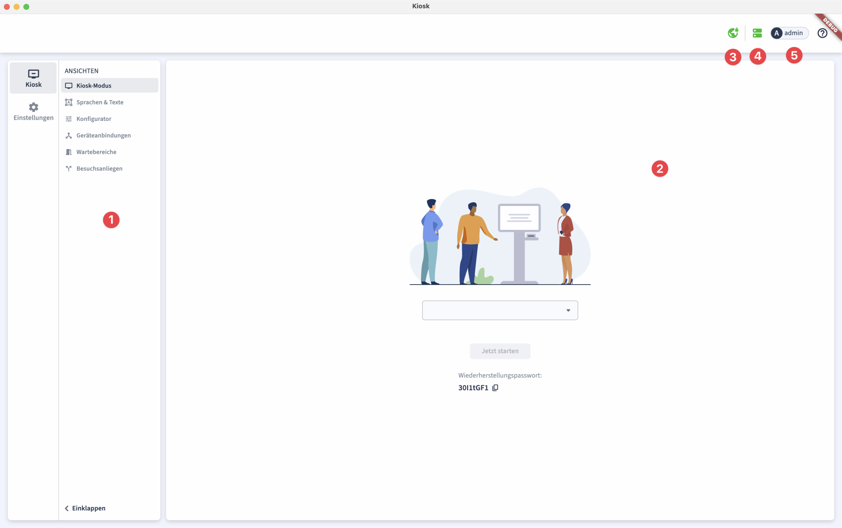842x528 pixels.
Task: Click the green server status icon
Action: coord(758,33)
